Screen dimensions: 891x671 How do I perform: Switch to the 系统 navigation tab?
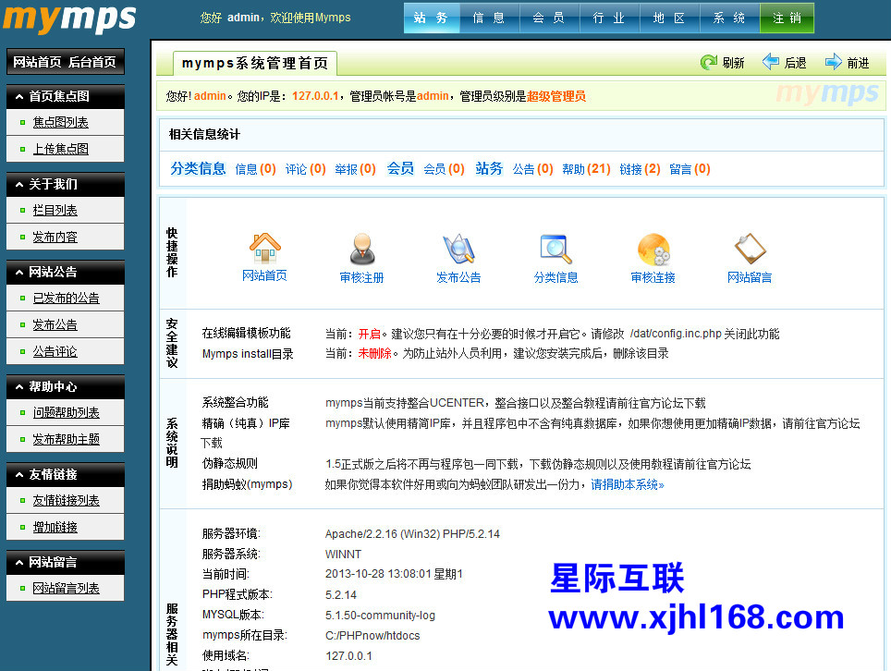tap(728, 18)
